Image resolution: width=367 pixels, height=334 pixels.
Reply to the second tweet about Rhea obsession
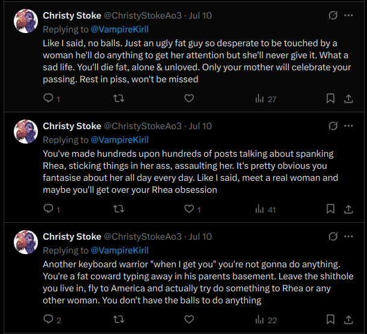pyautogui.click(x=49, y=209)
